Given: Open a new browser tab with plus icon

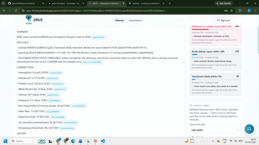Looking at the screenshot, I should point(169,3).
